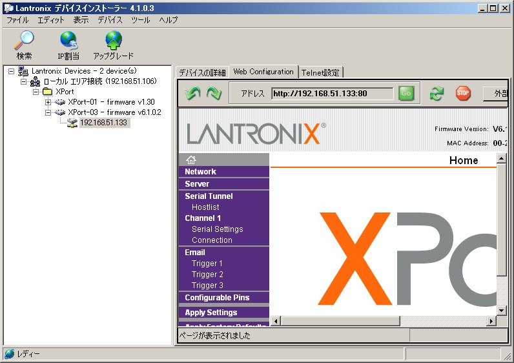This screenshot has width=514, height=363.
Task: Open the Trigger 3 link
Action: click(207, 285)
